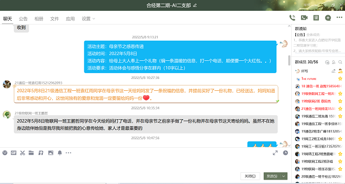
Task: Click the star beside 19网工2班王成龙
Action: coord(340,139)
